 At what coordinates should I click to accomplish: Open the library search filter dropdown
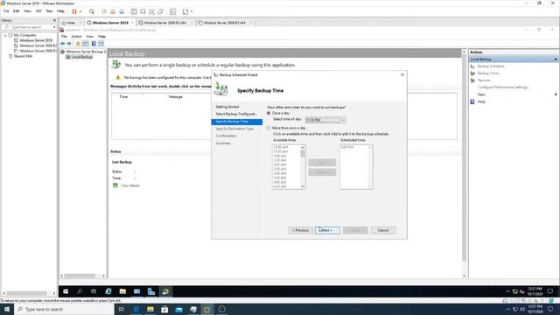(54, 27)
